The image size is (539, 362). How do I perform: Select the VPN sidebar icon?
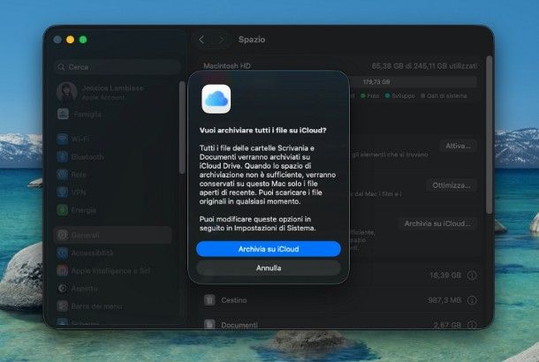click(63, 192)
